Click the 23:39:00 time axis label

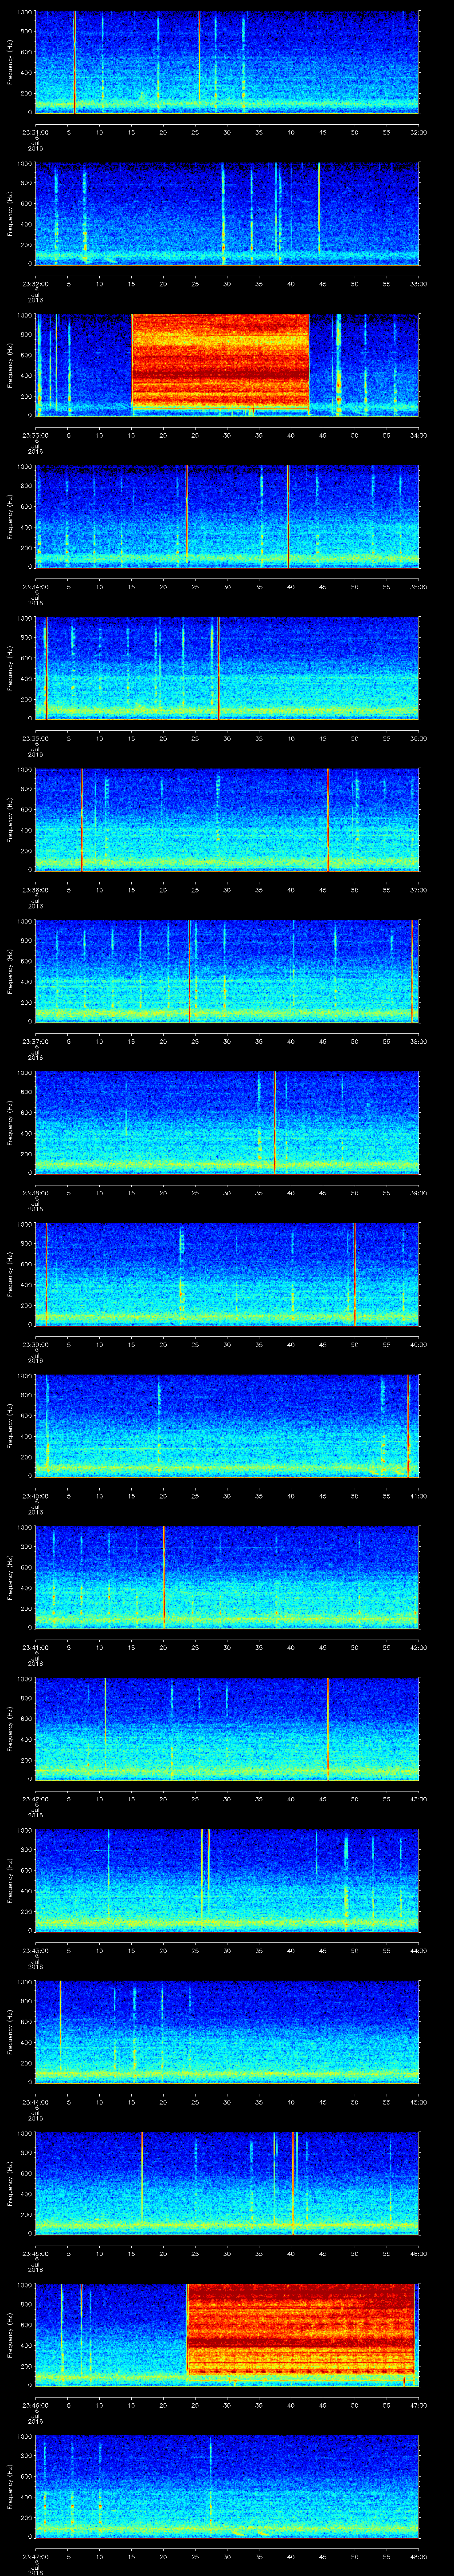pos(36,1345)
